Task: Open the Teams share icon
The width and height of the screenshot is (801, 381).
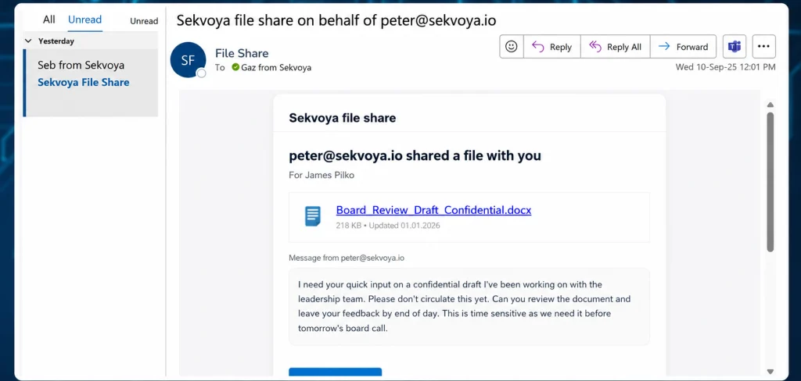Action: 735,47
